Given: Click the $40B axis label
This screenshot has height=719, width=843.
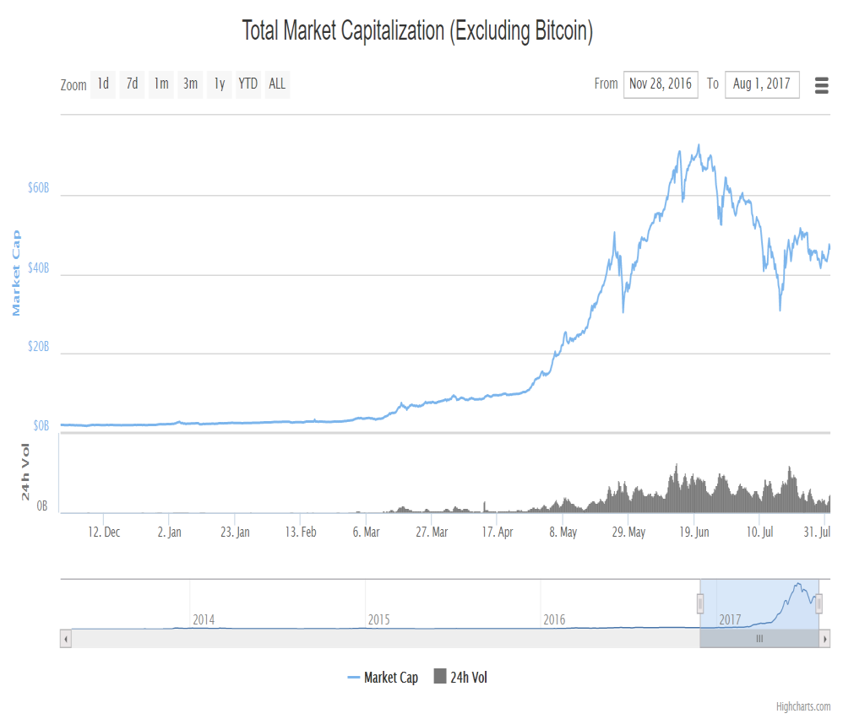Looking at the screenshot, I should pyautogui.click(x=38, y=268).
